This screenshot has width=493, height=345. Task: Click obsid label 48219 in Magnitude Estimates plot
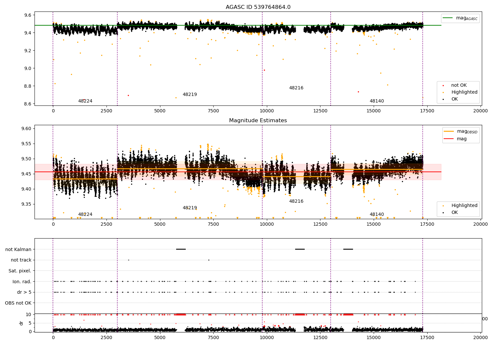coord(190,208)
